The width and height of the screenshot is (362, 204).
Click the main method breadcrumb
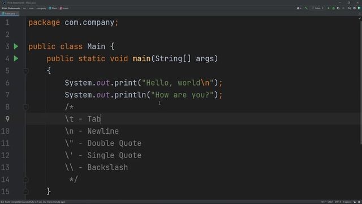click(64, 8)
